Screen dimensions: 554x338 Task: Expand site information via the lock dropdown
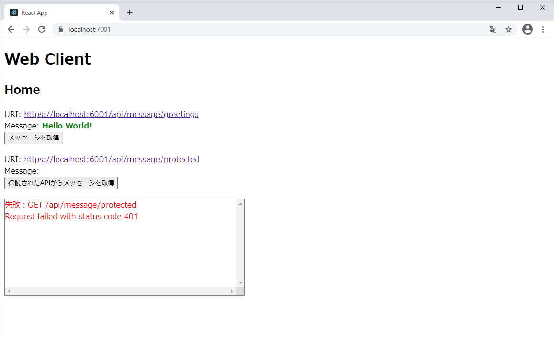click(60, 29)
